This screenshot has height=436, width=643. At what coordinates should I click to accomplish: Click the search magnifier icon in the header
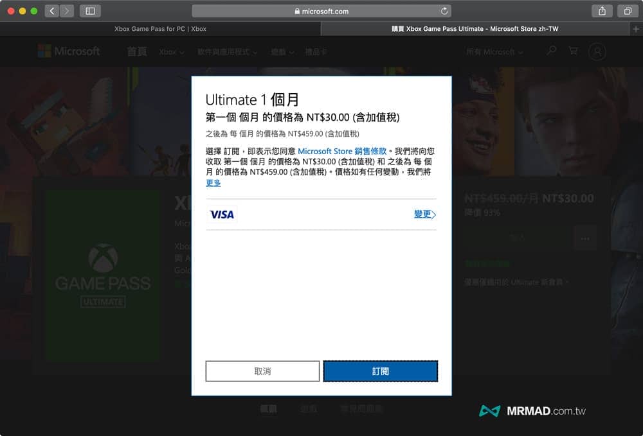552,51
